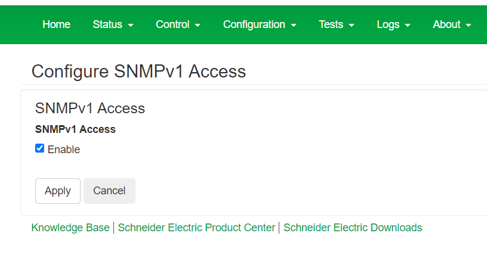Open the Knowledge Base link
This screenshot has height=267, width=487.
(70, 228)
